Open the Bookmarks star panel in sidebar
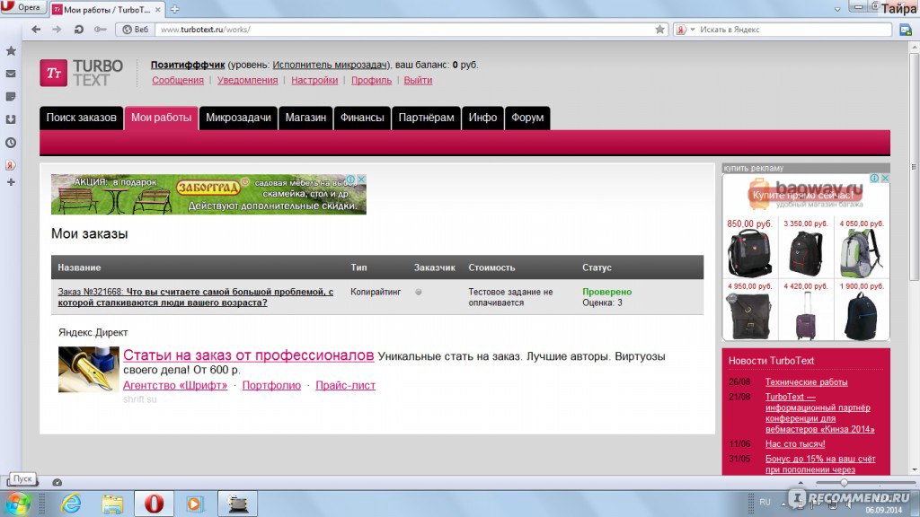The height and width of the screenshot is (517, 920). coord(11,51)
